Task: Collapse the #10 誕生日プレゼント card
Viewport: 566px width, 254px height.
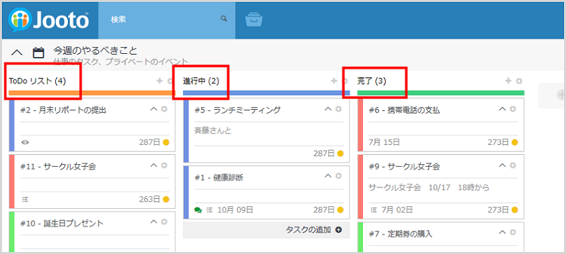Action: point(154,221)
